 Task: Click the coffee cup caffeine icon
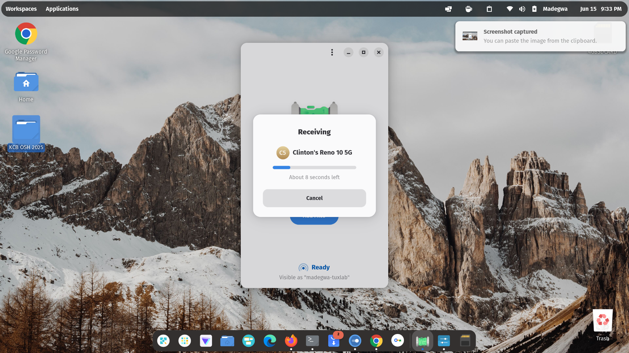pos(469,9)
